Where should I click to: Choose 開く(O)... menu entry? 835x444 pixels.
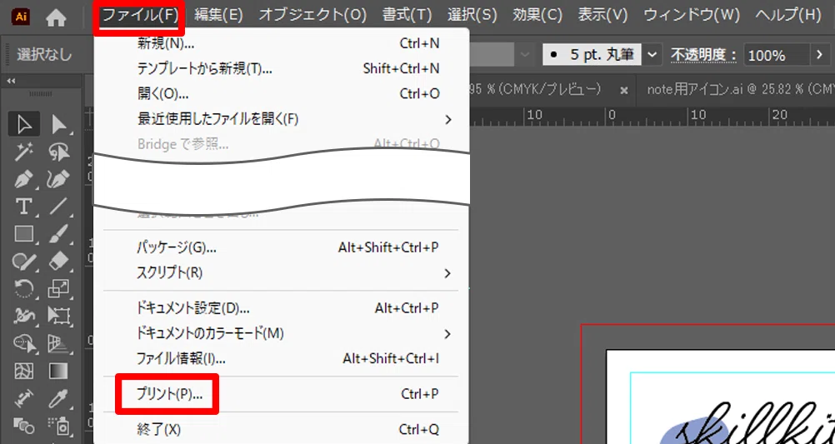point(281,93)
